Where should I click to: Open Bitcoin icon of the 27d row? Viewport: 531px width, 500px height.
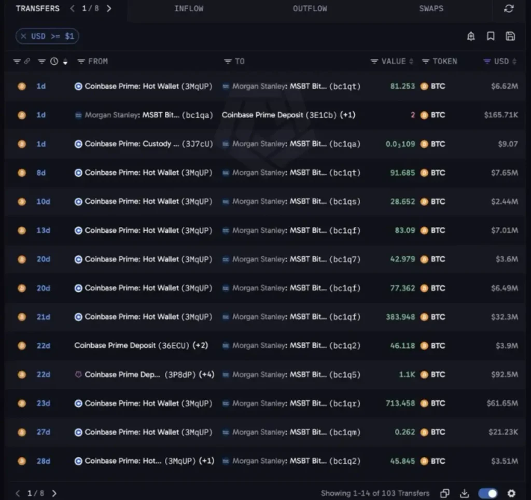tap(22, 432)
